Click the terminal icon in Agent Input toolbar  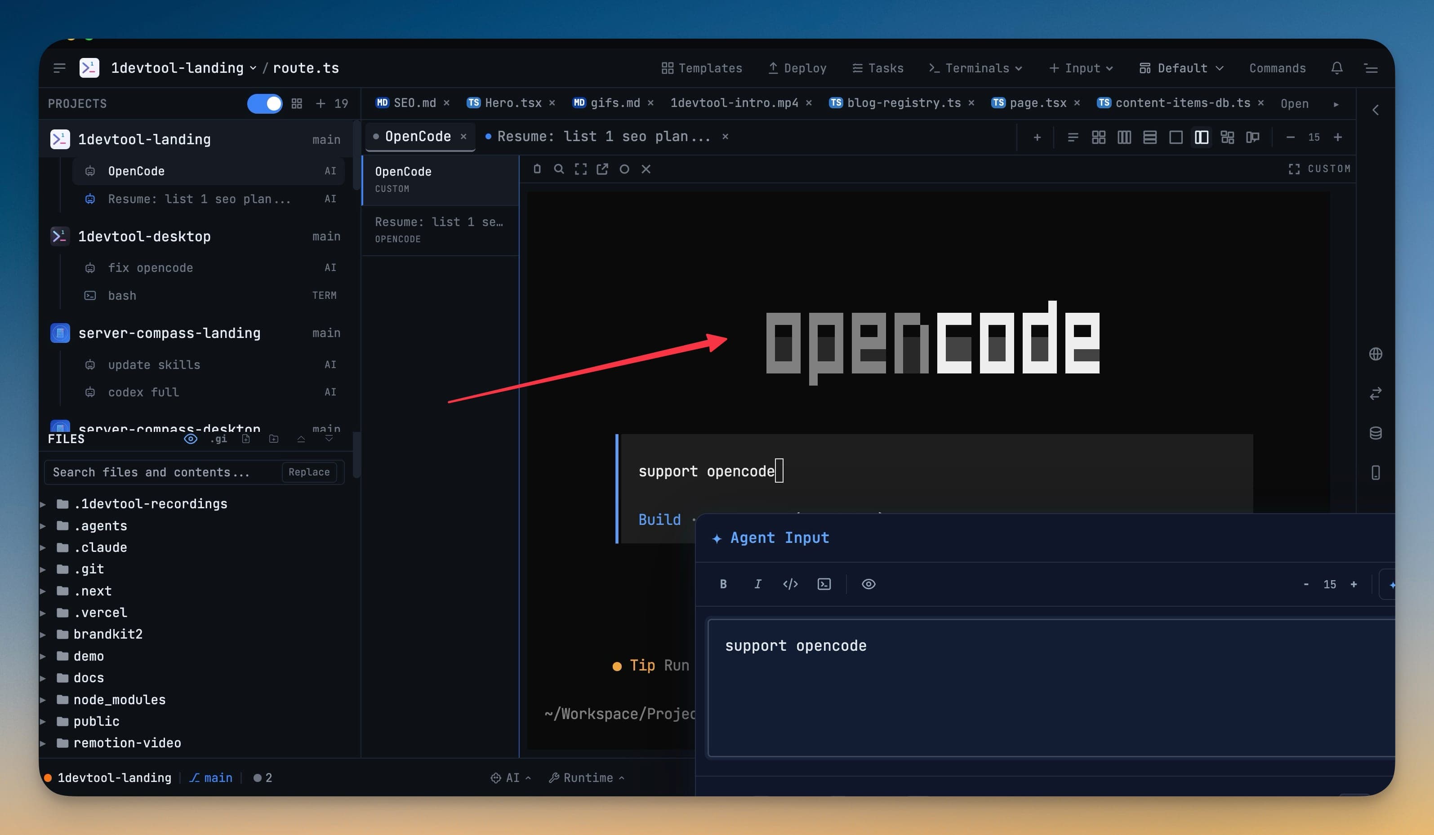click(824, 584)
